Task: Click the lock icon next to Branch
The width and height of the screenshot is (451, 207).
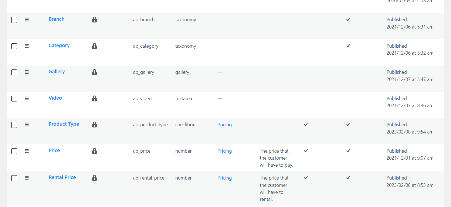Action: tap(94, 20)
